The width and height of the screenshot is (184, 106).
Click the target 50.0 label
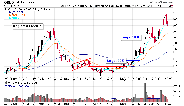pyautogui.click(x=130, y=37)
